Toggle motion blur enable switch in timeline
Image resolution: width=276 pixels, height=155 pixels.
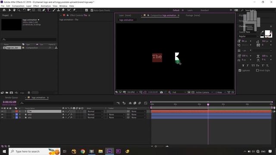coord(140,103)
